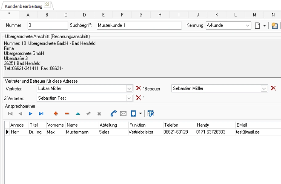Click Suchbegriff field containing Musterkunde 1

tap(139, 25)
